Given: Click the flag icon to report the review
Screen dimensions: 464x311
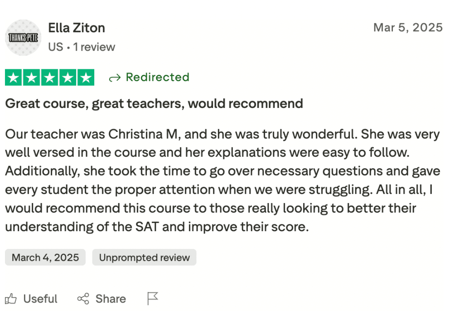Looking at the screenshot, I should pos(152,297).
